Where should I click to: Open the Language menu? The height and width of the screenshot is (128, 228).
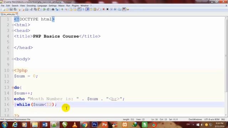(42, 6)
